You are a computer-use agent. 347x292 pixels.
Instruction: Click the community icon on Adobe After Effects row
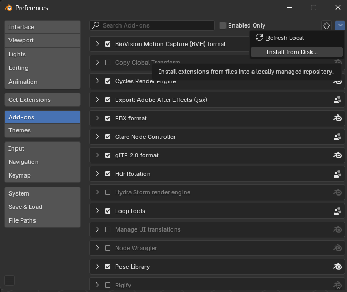tap(337, 100)
